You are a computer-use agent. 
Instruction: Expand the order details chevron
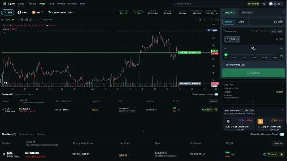point(253,102)
